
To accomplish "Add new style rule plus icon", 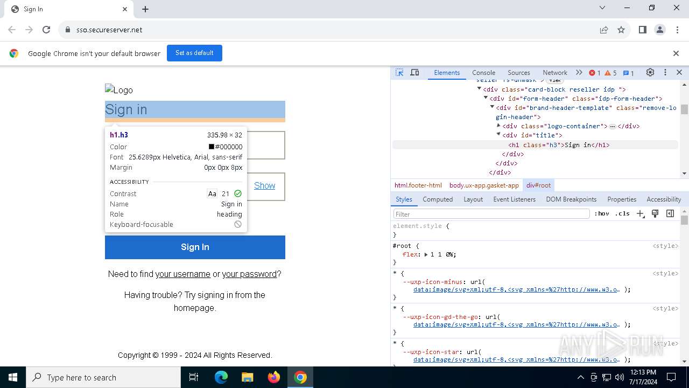I will (x=640, y=214).
